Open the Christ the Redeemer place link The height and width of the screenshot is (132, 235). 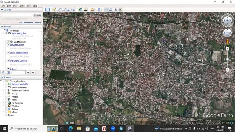[19, 53]
